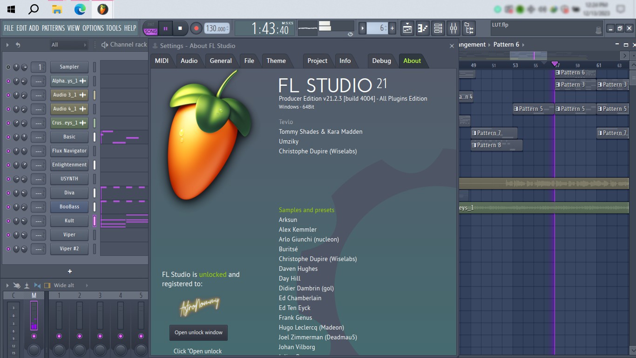Open the TOOLS menu
This screenshot has width=636, height=358.
(113, 28)
